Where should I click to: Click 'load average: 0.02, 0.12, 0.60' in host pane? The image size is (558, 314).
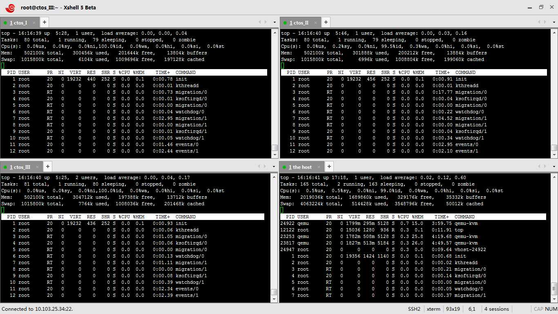(x=423, y=177)
